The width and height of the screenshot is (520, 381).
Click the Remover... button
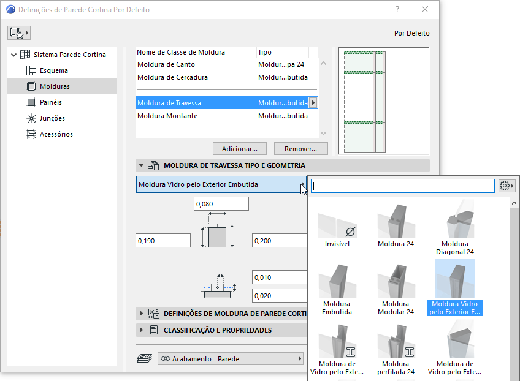point(301,149)
